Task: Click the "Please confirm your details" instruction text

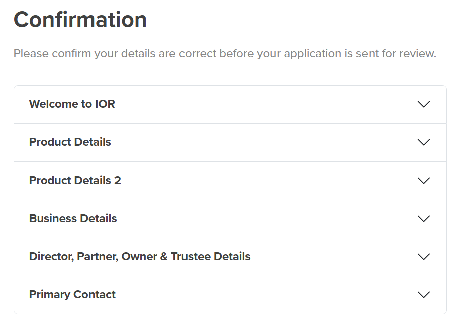Action: click(225, 53)
